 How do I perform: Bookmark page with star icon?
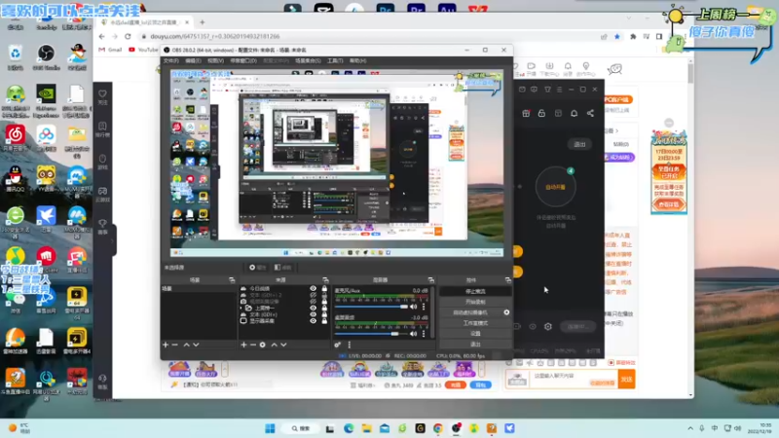tap(617, 36)
